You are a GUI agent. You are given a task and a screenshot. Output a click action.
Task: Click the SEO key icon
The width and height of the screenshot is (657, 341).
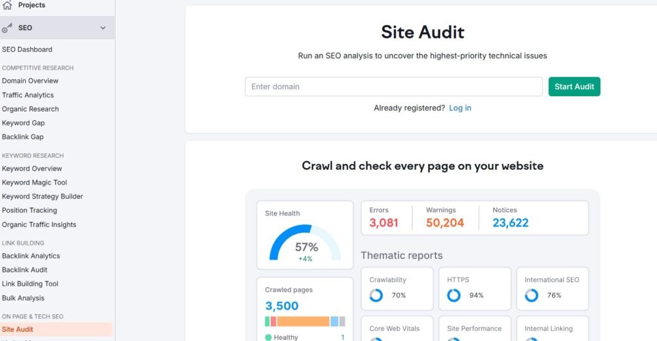tap(8, 28)
